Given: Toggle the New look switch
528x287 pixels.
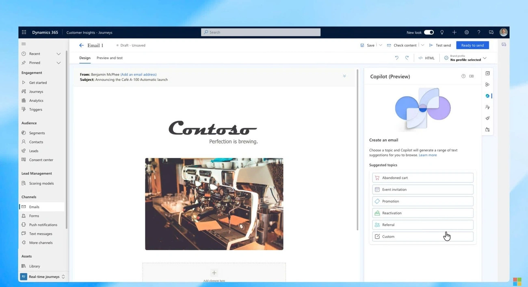Looking at the screenshot, I should click(x=429, y=32).
